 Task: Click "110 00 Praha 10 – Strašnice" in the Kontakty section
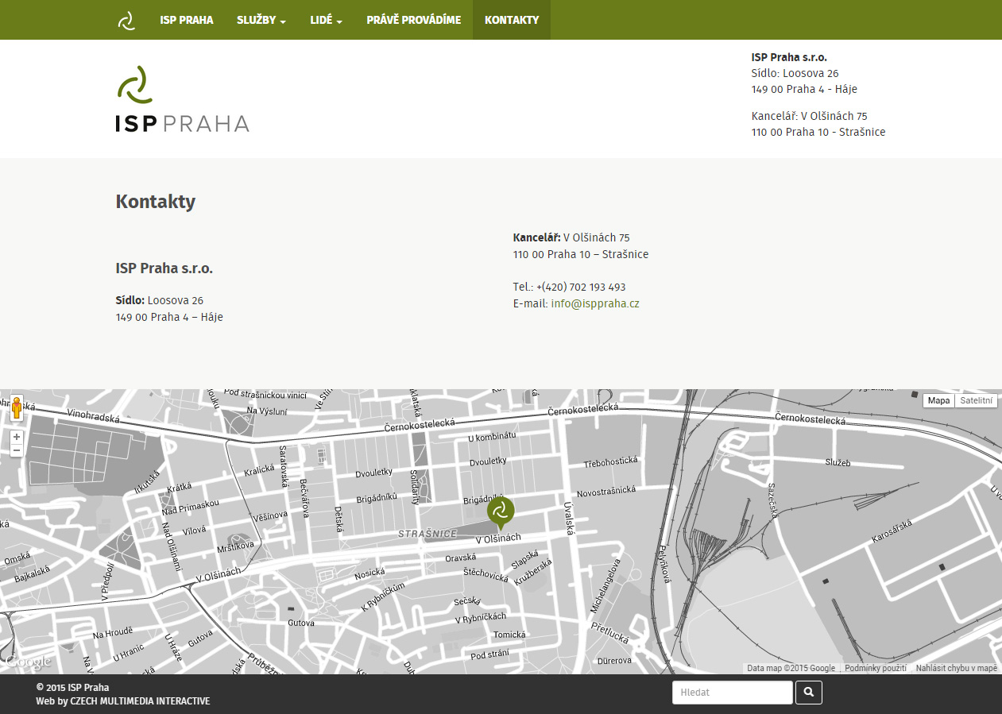pos(581,254)
